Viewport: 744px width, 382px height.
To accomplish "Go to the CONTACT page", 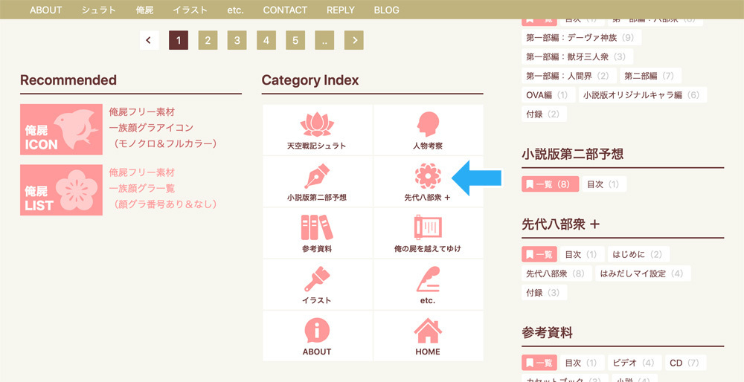I will (285, 10).
